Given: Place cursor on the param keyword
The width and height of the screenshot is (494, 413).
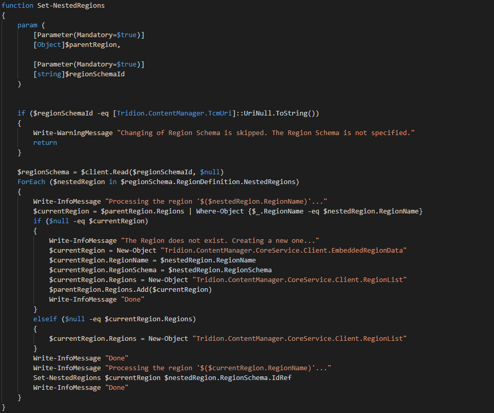Looking at the screenshot, I should pos(27,25).
